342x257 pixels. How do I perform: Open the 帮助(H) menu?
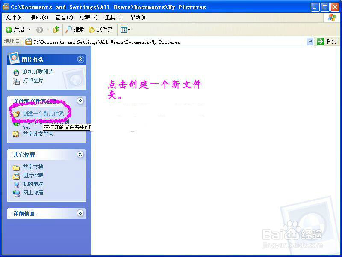[x=139, y=18]
